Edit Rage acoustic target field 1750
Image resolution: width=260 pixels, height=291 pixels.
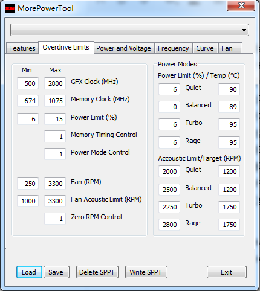(229, 225)
